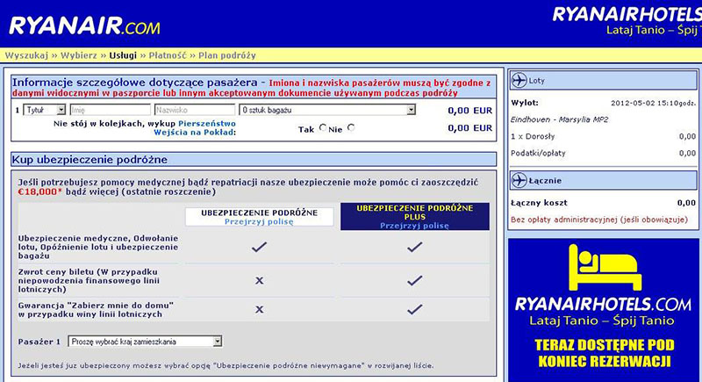Image resolution: width=702 pixels, height=382 pixels.
Task: Click the checkmark for Zwrot ceny biletu Plus plan
Action: tap(414, 280)
